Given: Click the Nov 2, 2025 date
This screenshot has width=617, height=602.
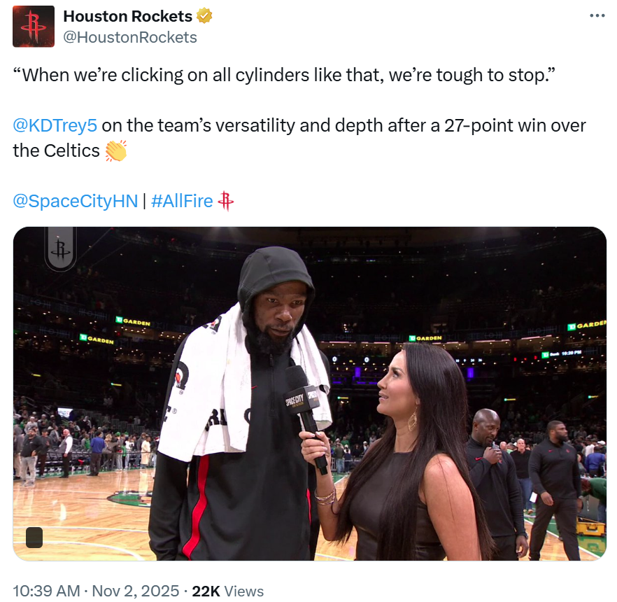Looking at the screenshot, I should click(x=136, y=591).
